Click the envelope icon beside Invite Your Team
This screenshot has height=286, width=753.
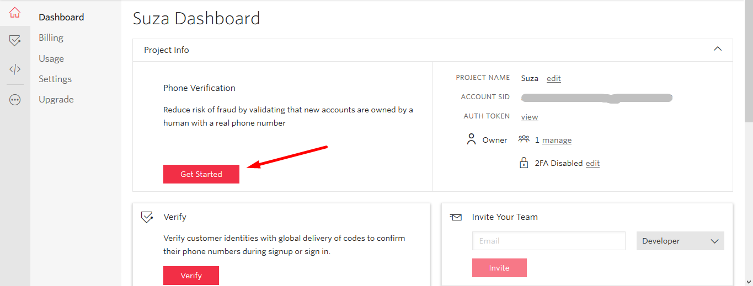coord(456,217)
